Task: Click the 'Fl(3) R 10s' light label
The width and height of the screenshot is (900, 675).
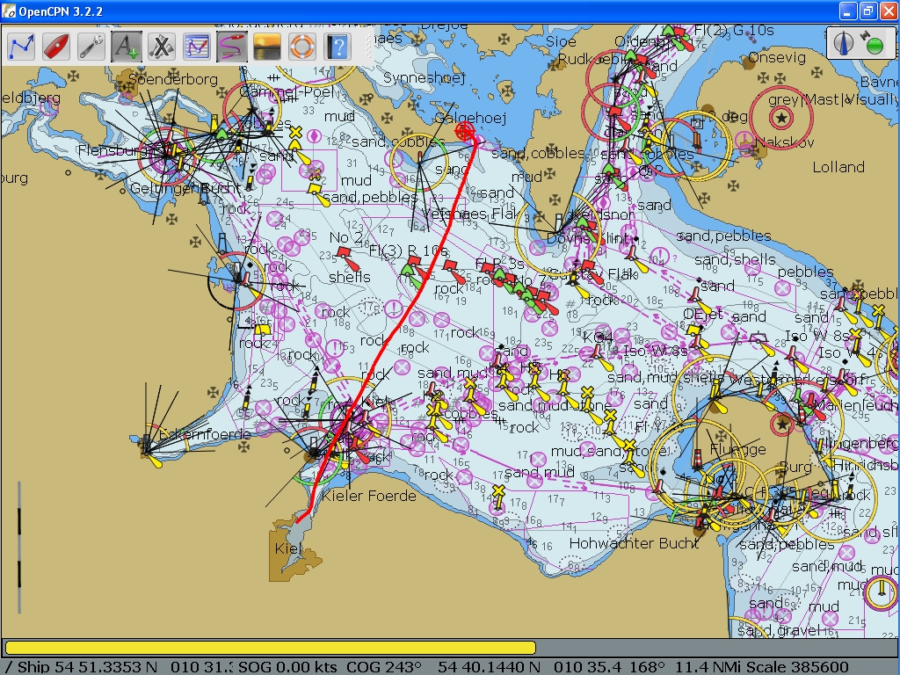Action: coord(408,250)
